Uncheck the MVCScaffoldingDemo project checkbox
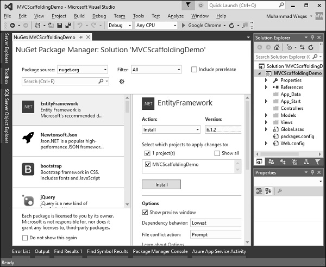 coord(148,164)
